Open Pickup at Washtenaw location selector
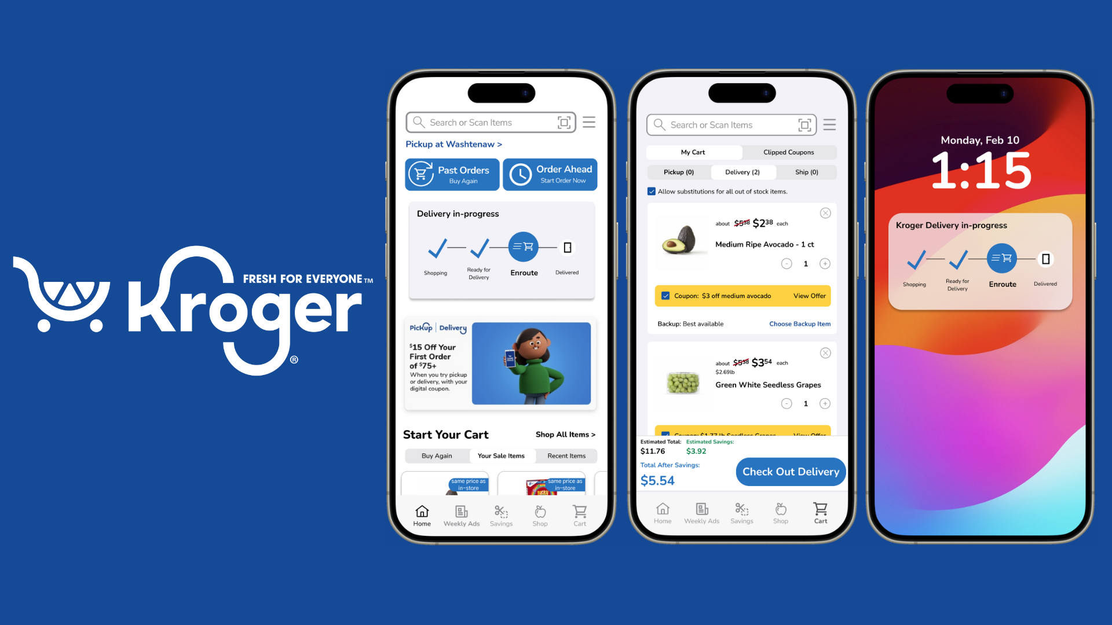This screenshot has height=625, width=1112. [x=455, y=143]
